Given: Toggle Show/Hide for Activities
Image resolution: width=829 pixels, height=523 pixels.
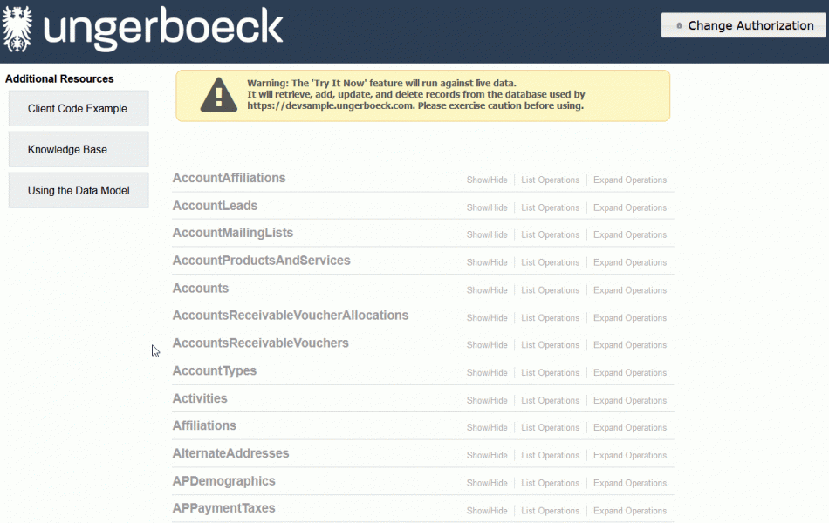Looking at the screenshot, I should pos(487,401).
